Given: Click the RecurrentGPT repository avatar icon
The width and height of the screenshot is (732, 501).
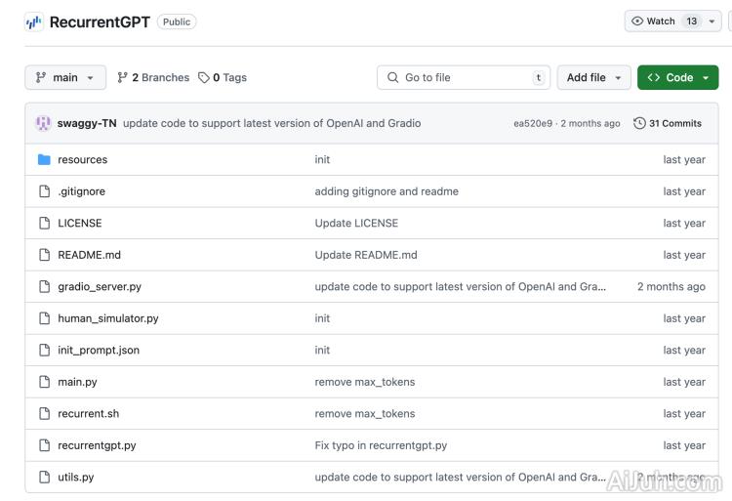Looking at the screenshot, I should (x=34, y=21).
